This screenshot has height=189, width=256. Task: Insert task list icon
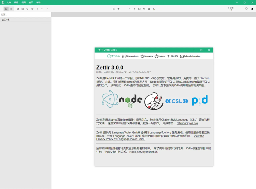click(144, 9)
